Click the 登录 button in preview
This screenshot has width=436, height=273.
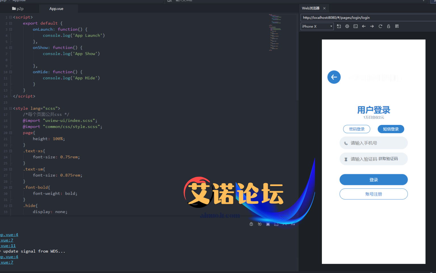point(374,180)
